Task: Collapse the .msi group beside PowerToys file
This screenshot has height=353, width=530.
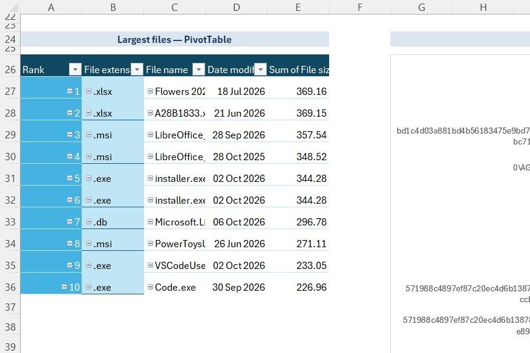Action: click(x=88, y=243)
